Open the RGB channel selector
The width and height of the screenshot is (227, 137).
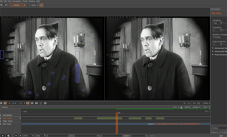[14, 103]
